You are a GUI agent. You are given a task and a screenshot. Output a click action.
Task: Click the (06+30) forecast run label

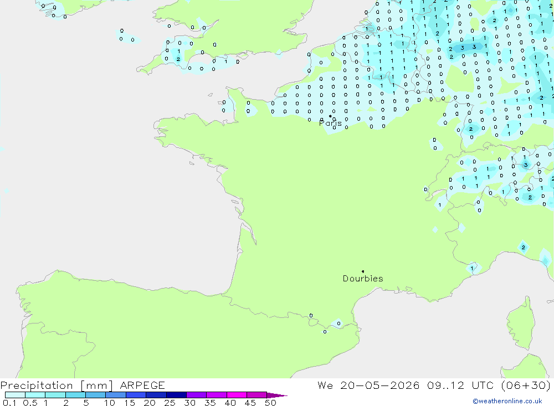(526, 386)
